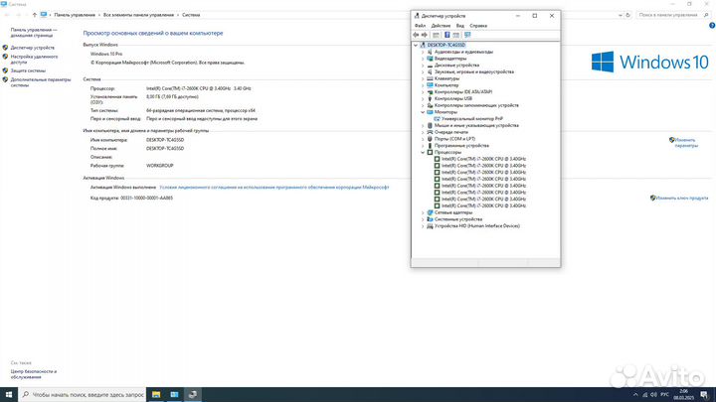Click the license terms link under Windows activation
This screenshot has width=716, height=402.
(x=274, y=187)
